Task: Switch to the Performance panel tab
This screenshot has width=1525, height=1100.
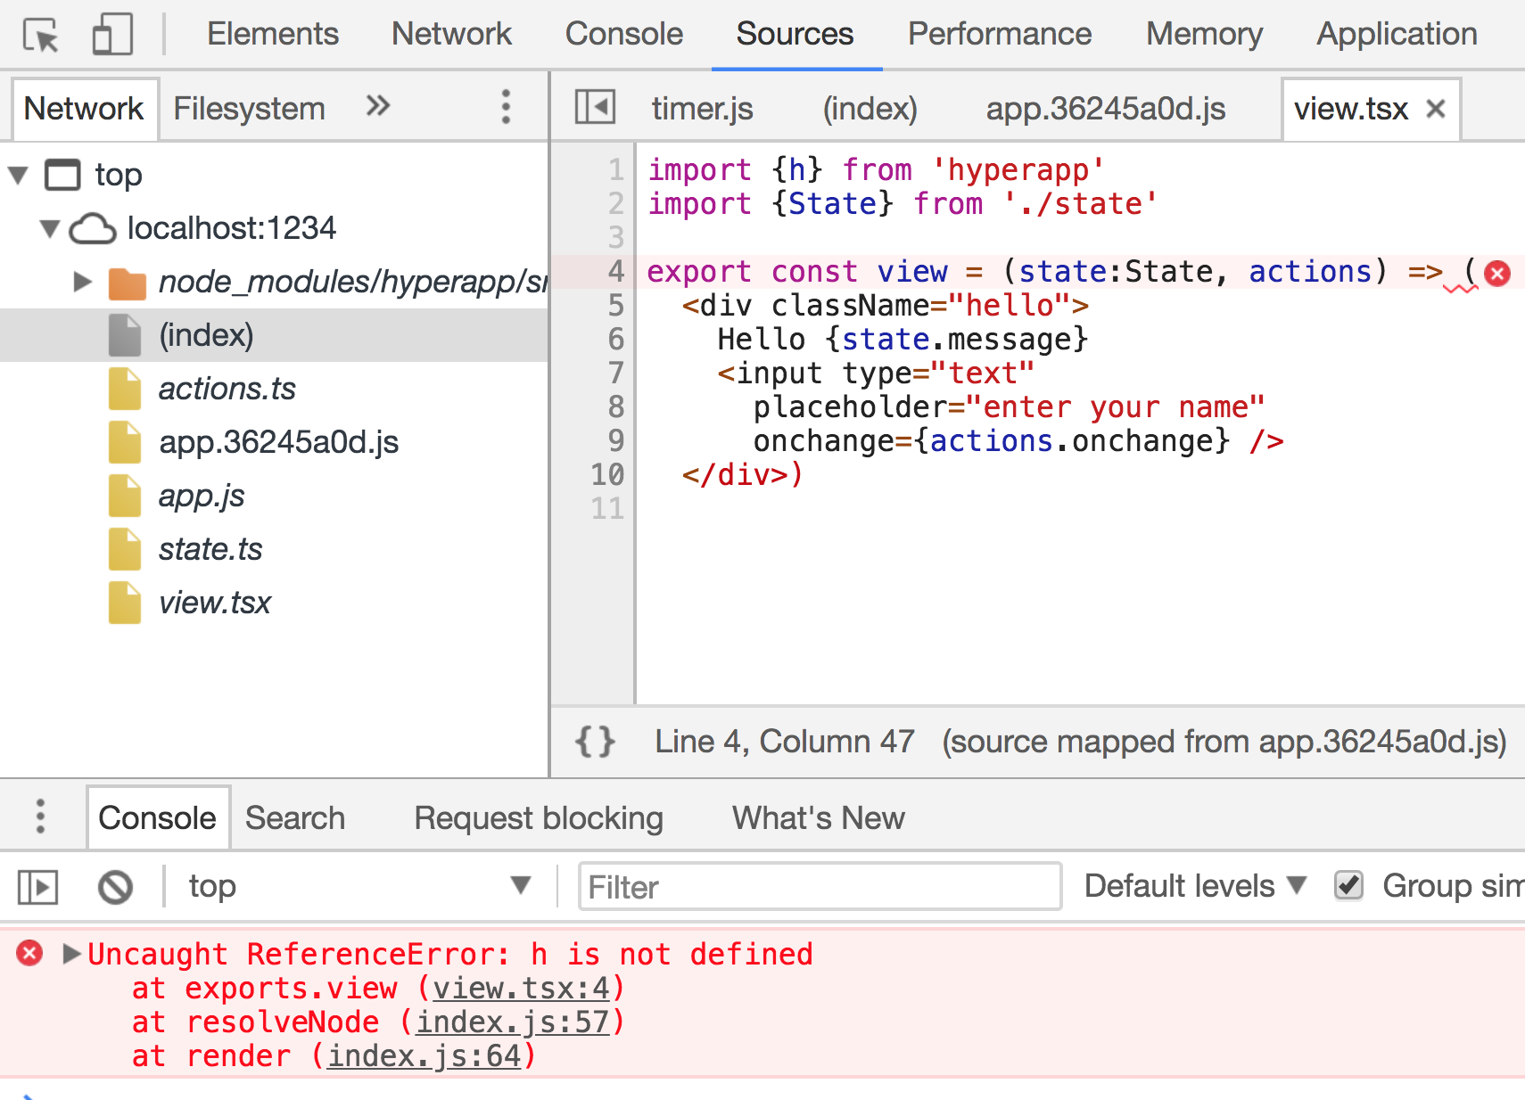Action: [999, 33]
